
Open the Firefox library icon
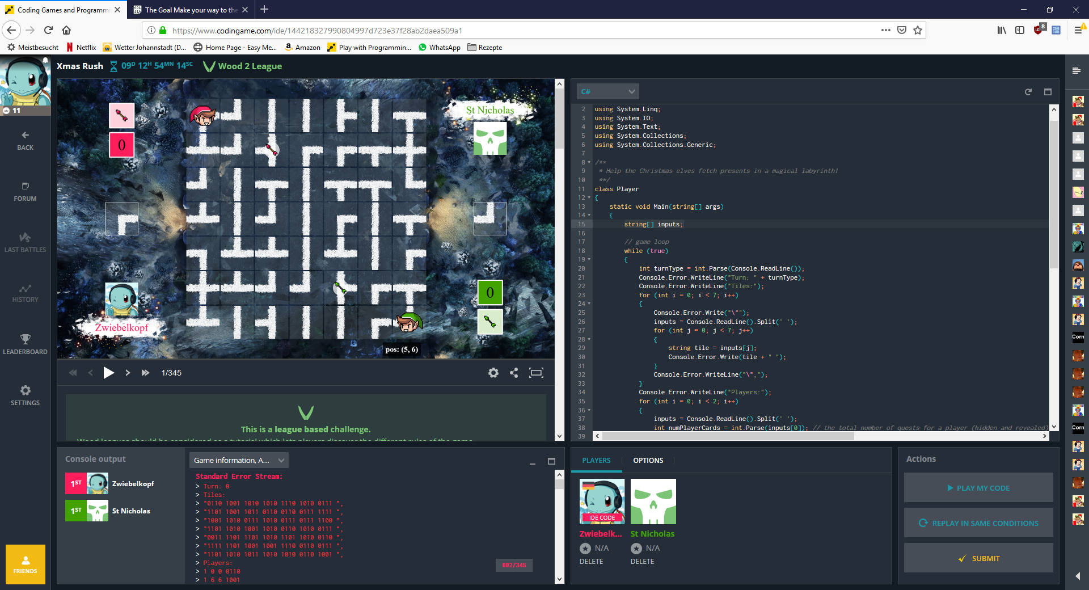1002,30
